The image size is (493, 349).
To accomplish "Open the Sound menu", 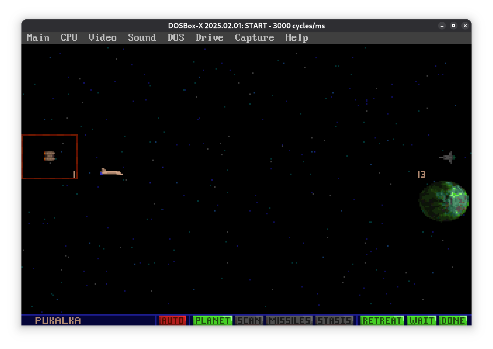I will (142, 38).
